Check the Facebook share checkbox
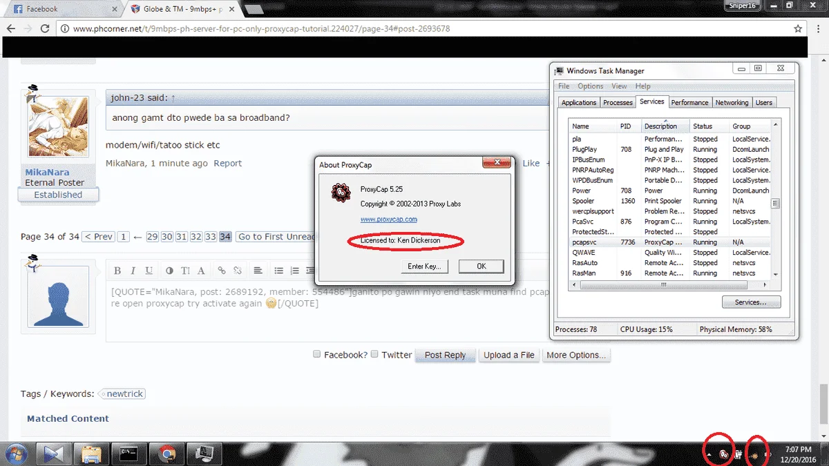829x466 pixels. (x=316, y=354)
